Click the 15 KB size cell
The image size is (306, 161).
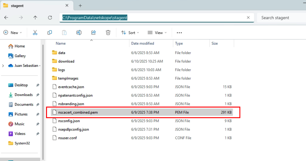pos(227,87)
